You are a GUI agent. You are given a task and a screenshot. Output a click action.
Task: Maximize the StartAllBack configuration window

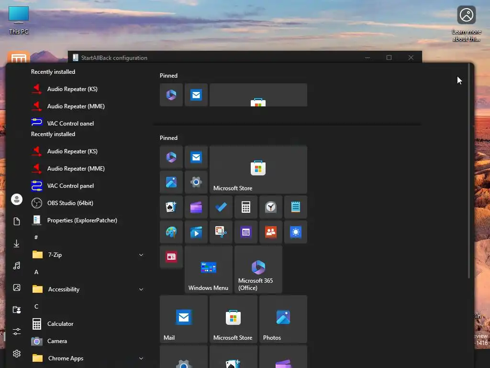(389, 57)
